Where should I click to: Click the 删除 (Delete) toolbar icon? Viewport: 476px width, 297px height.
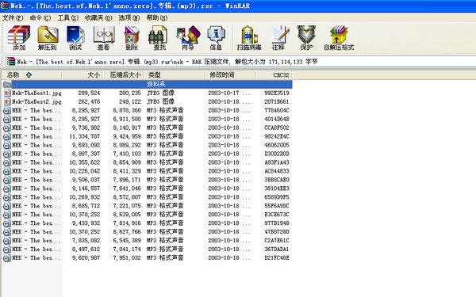pyautogui.click(x=132, y=37)
